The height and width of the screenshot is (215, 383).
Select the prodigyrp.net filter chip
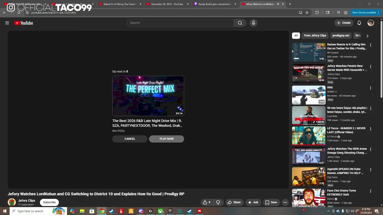click(341, 36)
